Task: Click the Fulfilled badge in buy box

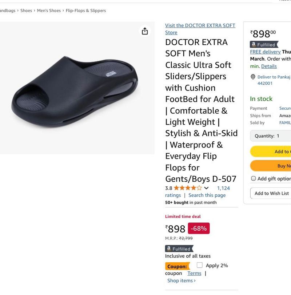Action: coord(264,45)
